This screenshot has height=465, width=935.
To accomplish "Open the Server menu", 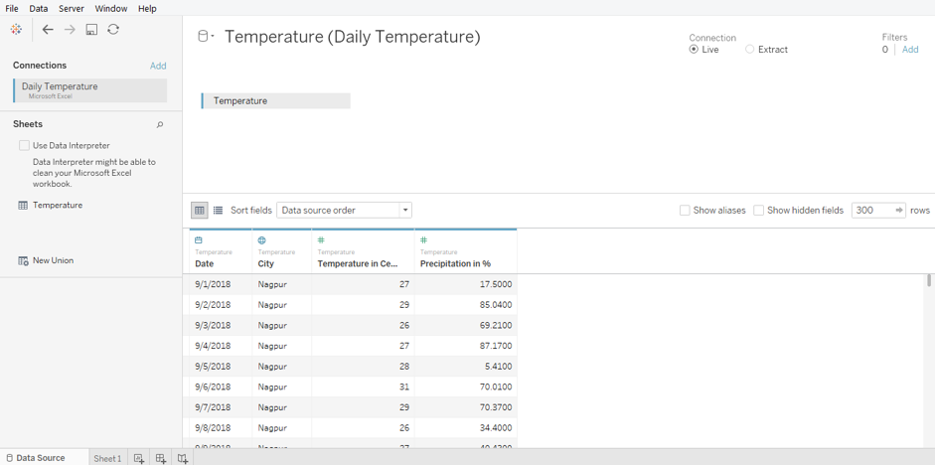I will [x=72, y=8].
